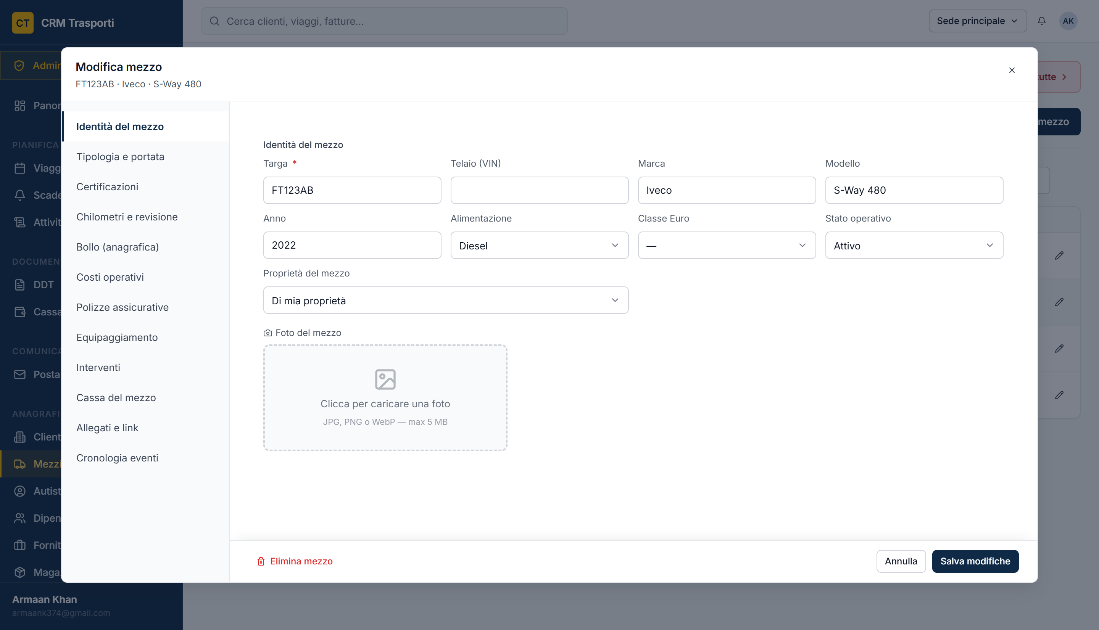The image size is (1099, 630).
Task: Click the Fornitori briefcase icon in sidebar
Action: coord(20,545)
